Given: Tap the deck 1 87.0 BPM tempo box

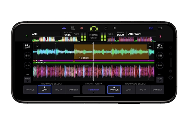Looking at the screenshot, I should pos(27,46).
